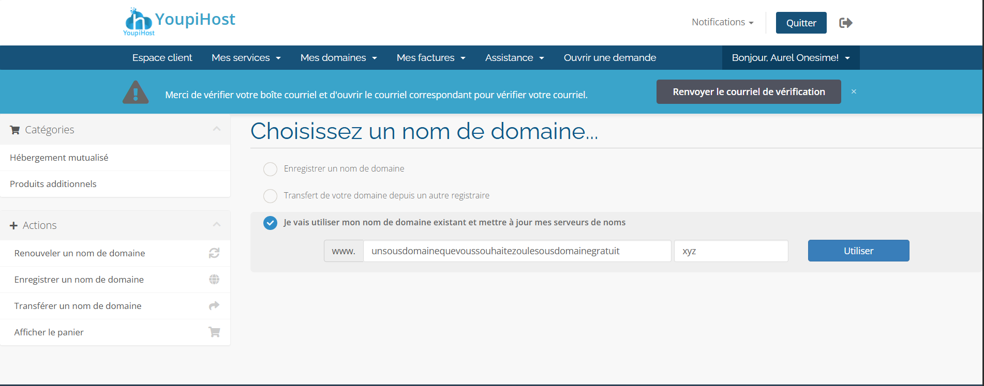Go to Espace client
The image size is (984, 386).
162,58
